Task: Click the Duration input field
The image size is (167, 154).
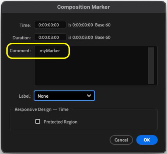Action: (x=50, y=37)
